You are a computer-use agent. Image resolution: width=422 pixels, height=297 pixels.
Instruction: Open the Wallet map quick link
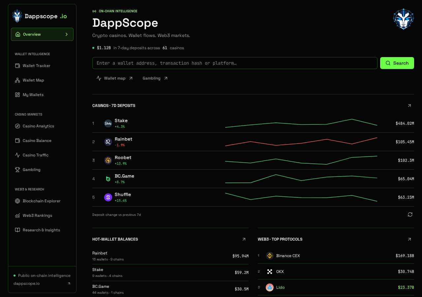click(115, 78)
